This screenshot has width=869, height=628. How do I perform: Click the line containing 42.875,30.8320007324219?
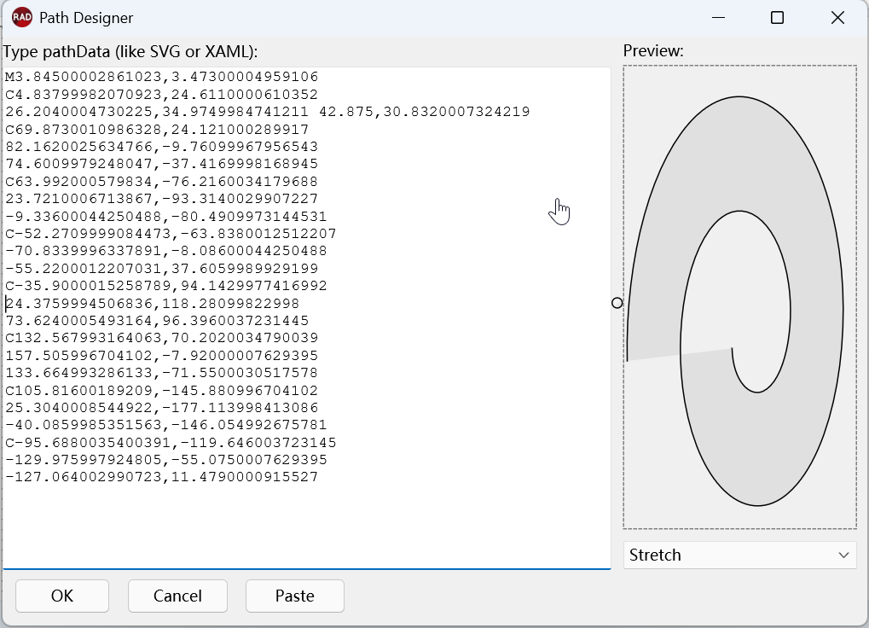coord(268,112)
